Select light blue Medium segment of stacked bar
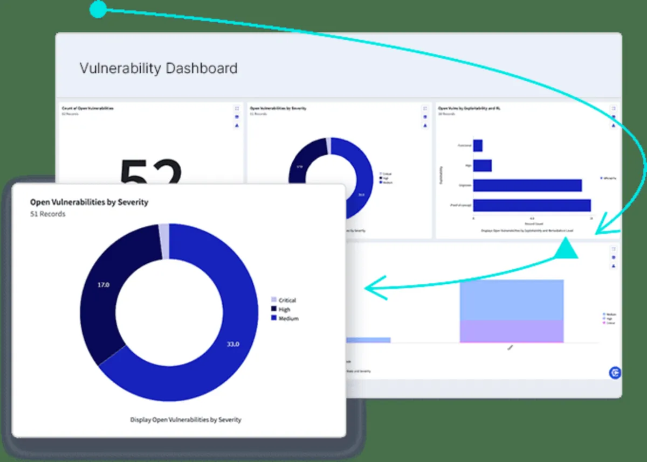Screen dimensions: 647x462 [x=512, y=300]
